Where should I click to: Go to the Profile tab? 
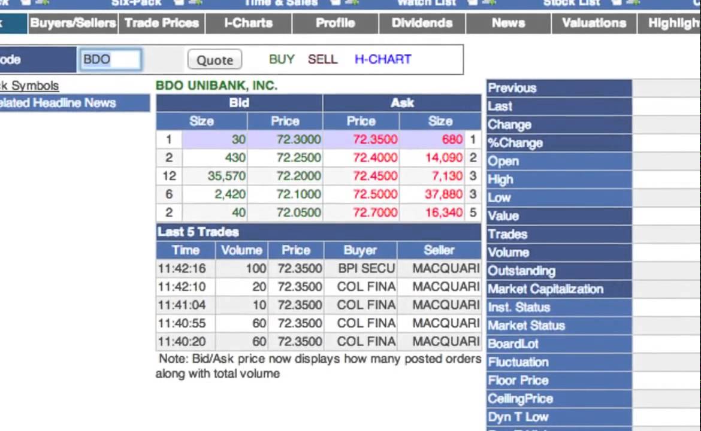336,23
